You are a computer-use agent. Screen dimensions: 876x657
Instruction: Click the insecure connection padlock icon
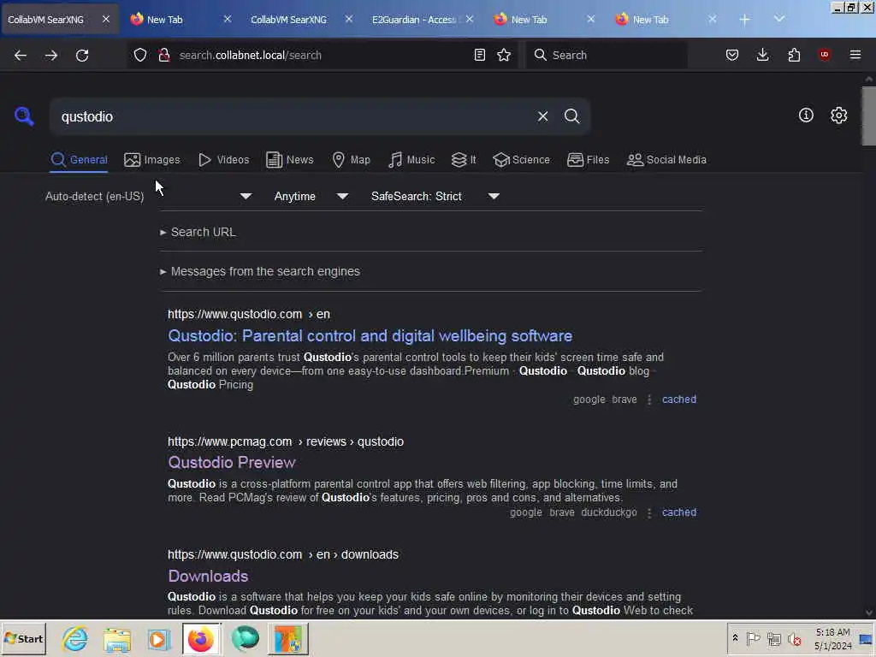click(163, 55)
